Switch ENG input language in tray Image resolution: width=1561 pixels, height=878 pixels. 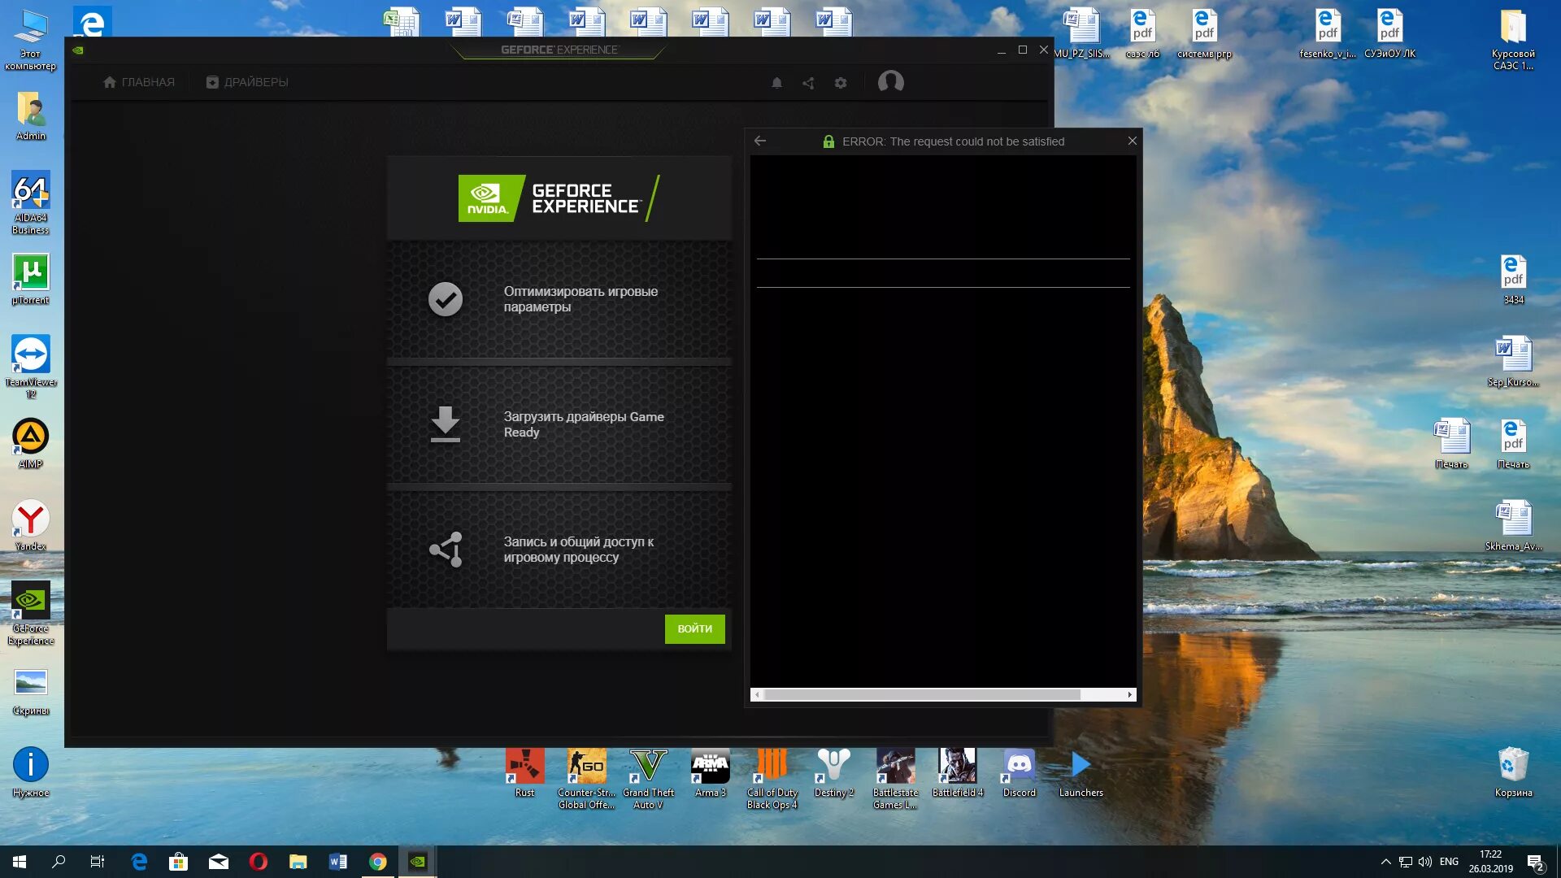[1449, 862]
